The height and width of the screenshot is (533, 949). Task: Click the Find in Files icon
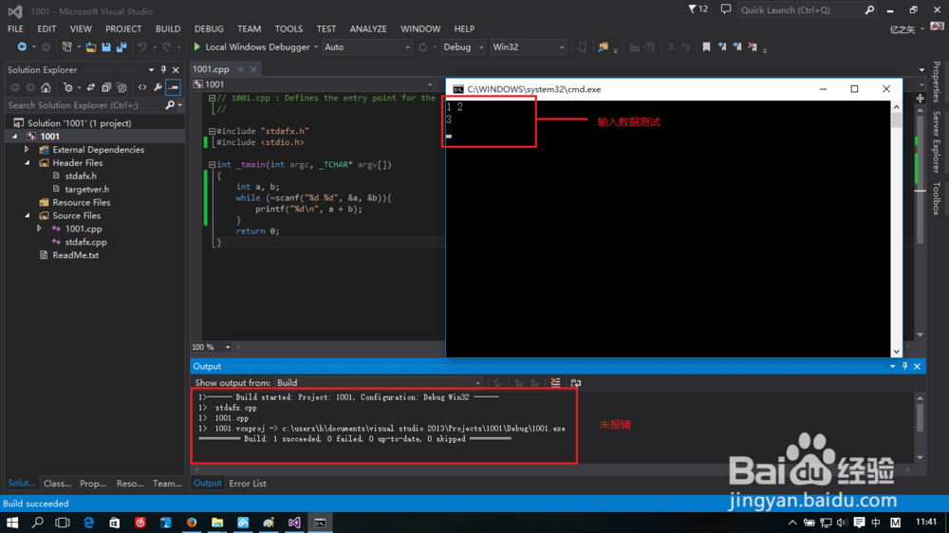click(x=603, y=47)
